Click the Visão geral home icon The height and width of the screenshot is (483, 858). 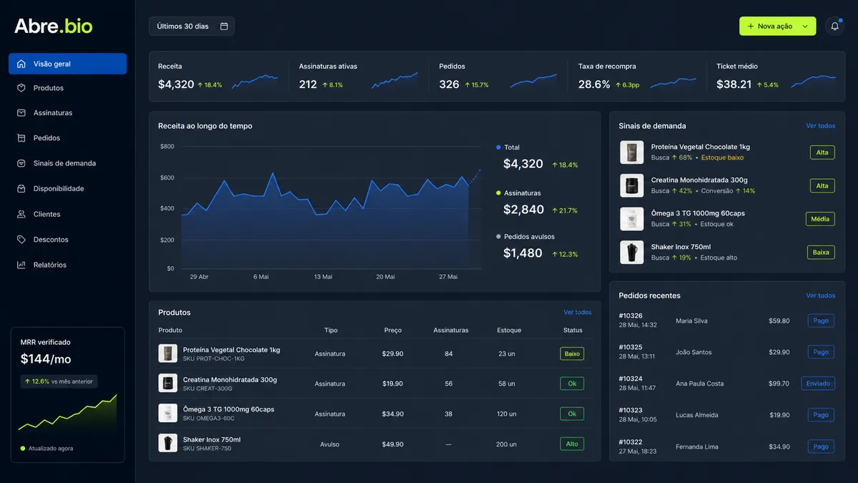coord(21,64)
